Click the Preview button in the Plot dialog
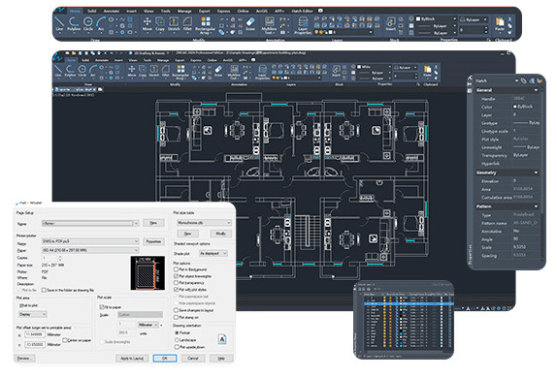This screenshot has height=378, width=557. coord(24,358)
